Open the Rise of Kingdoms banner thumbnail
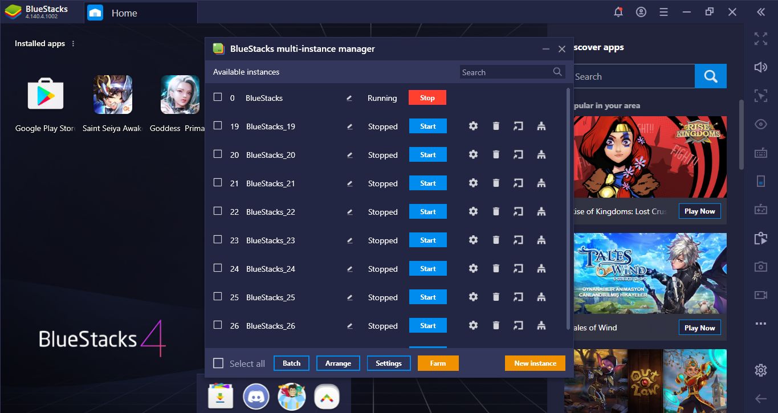 (650, 157)
